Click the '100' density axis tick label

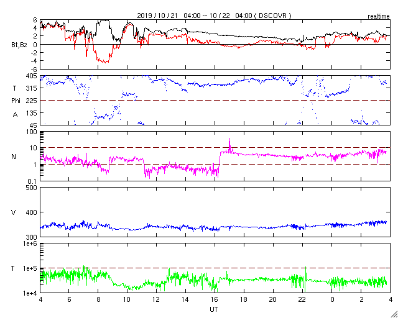[32, 132]
